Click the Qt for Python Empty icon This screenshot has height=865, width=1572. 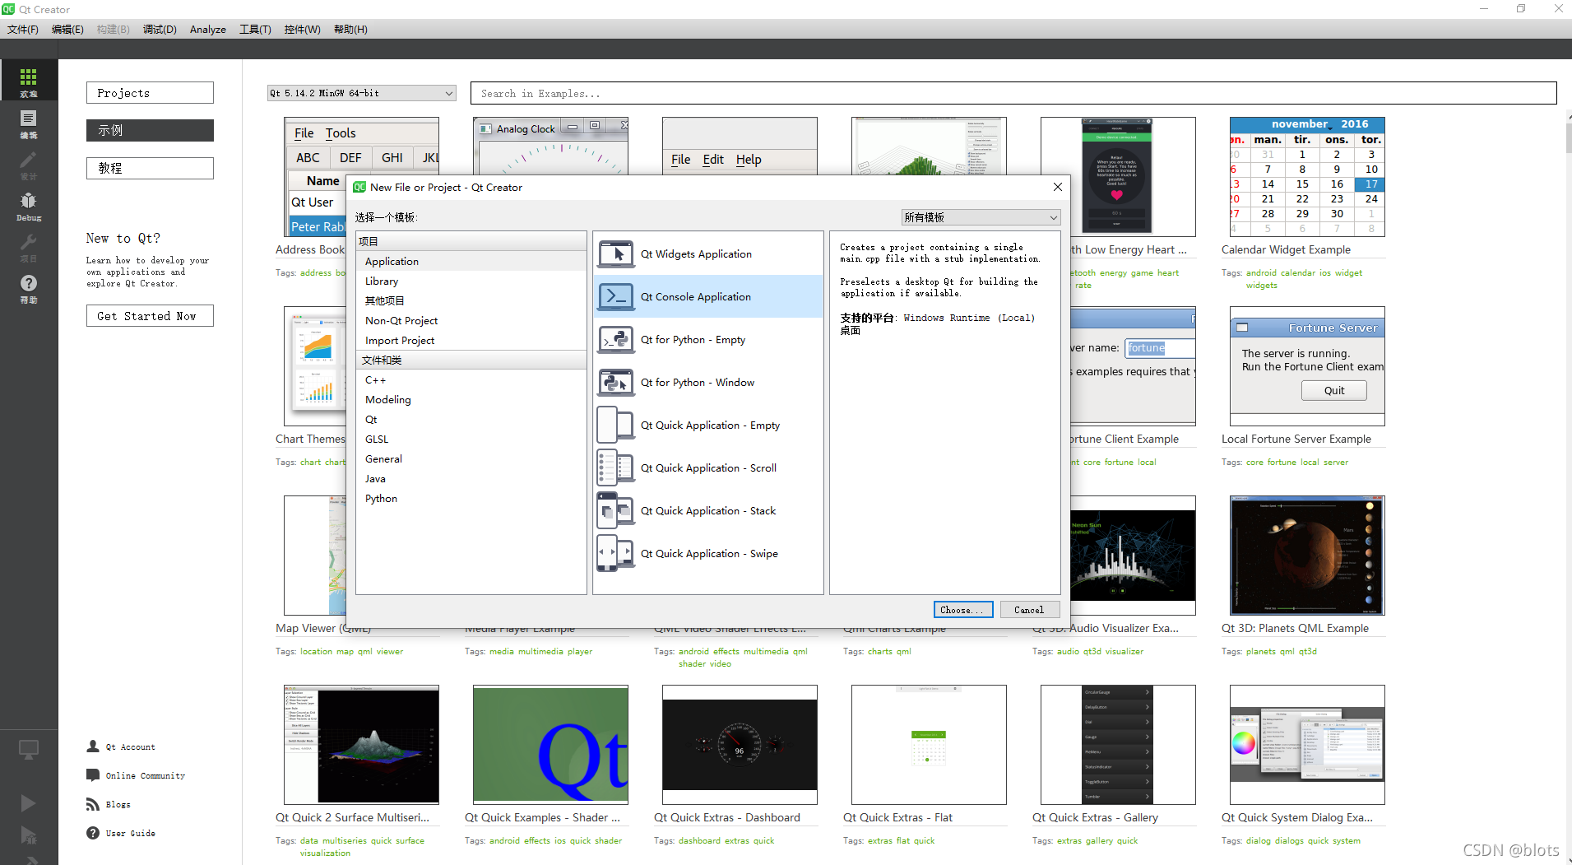click(616, 340)
